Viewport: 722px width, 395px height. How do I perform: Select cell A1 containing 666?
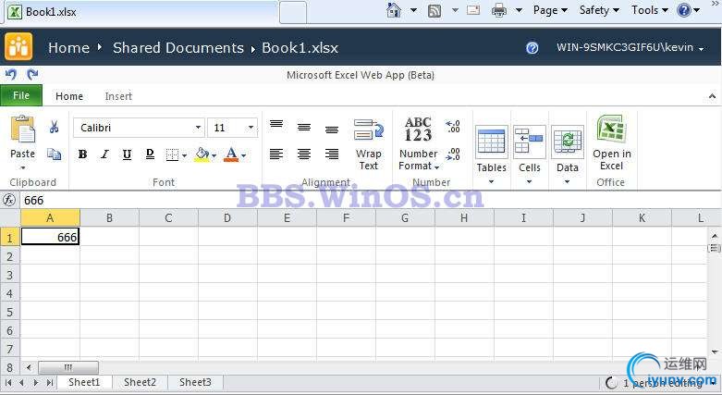pos(50,237)
